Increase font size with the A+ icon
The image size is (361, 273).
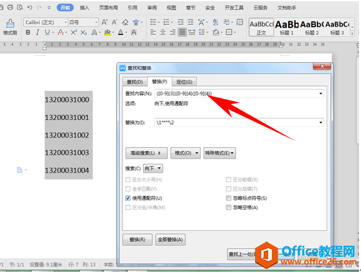tap(105, 22)
